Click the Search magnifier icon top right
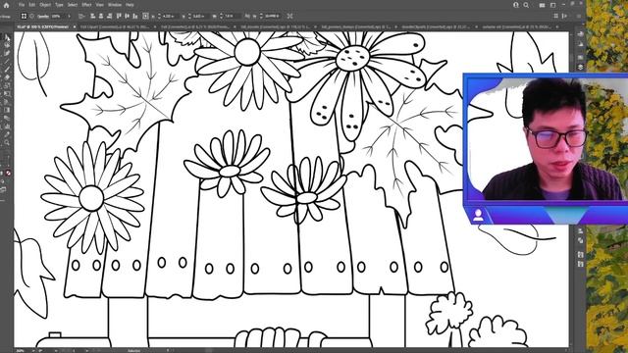 point(526,5)
